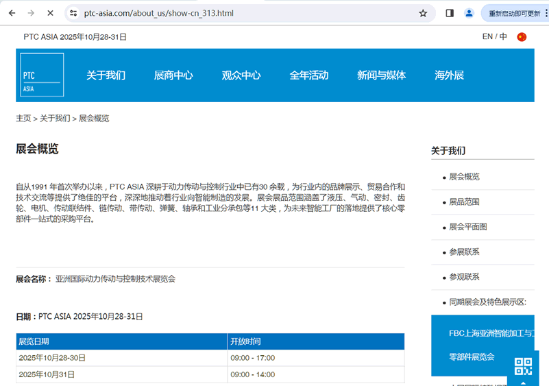Click the PTC ASIA logo
This screenshot has width=549, height=386.
click(42, 75)
